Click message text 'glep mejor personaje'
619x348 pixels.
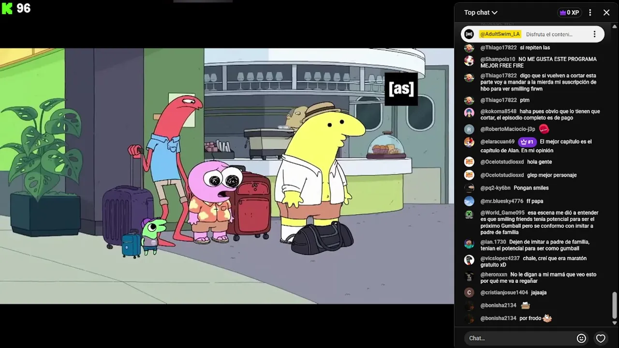(x=552, y=175)
